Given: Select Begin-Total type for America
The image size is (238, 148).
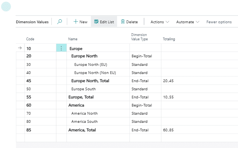Looking at the screenshot, I should click(x=145, y=105).
